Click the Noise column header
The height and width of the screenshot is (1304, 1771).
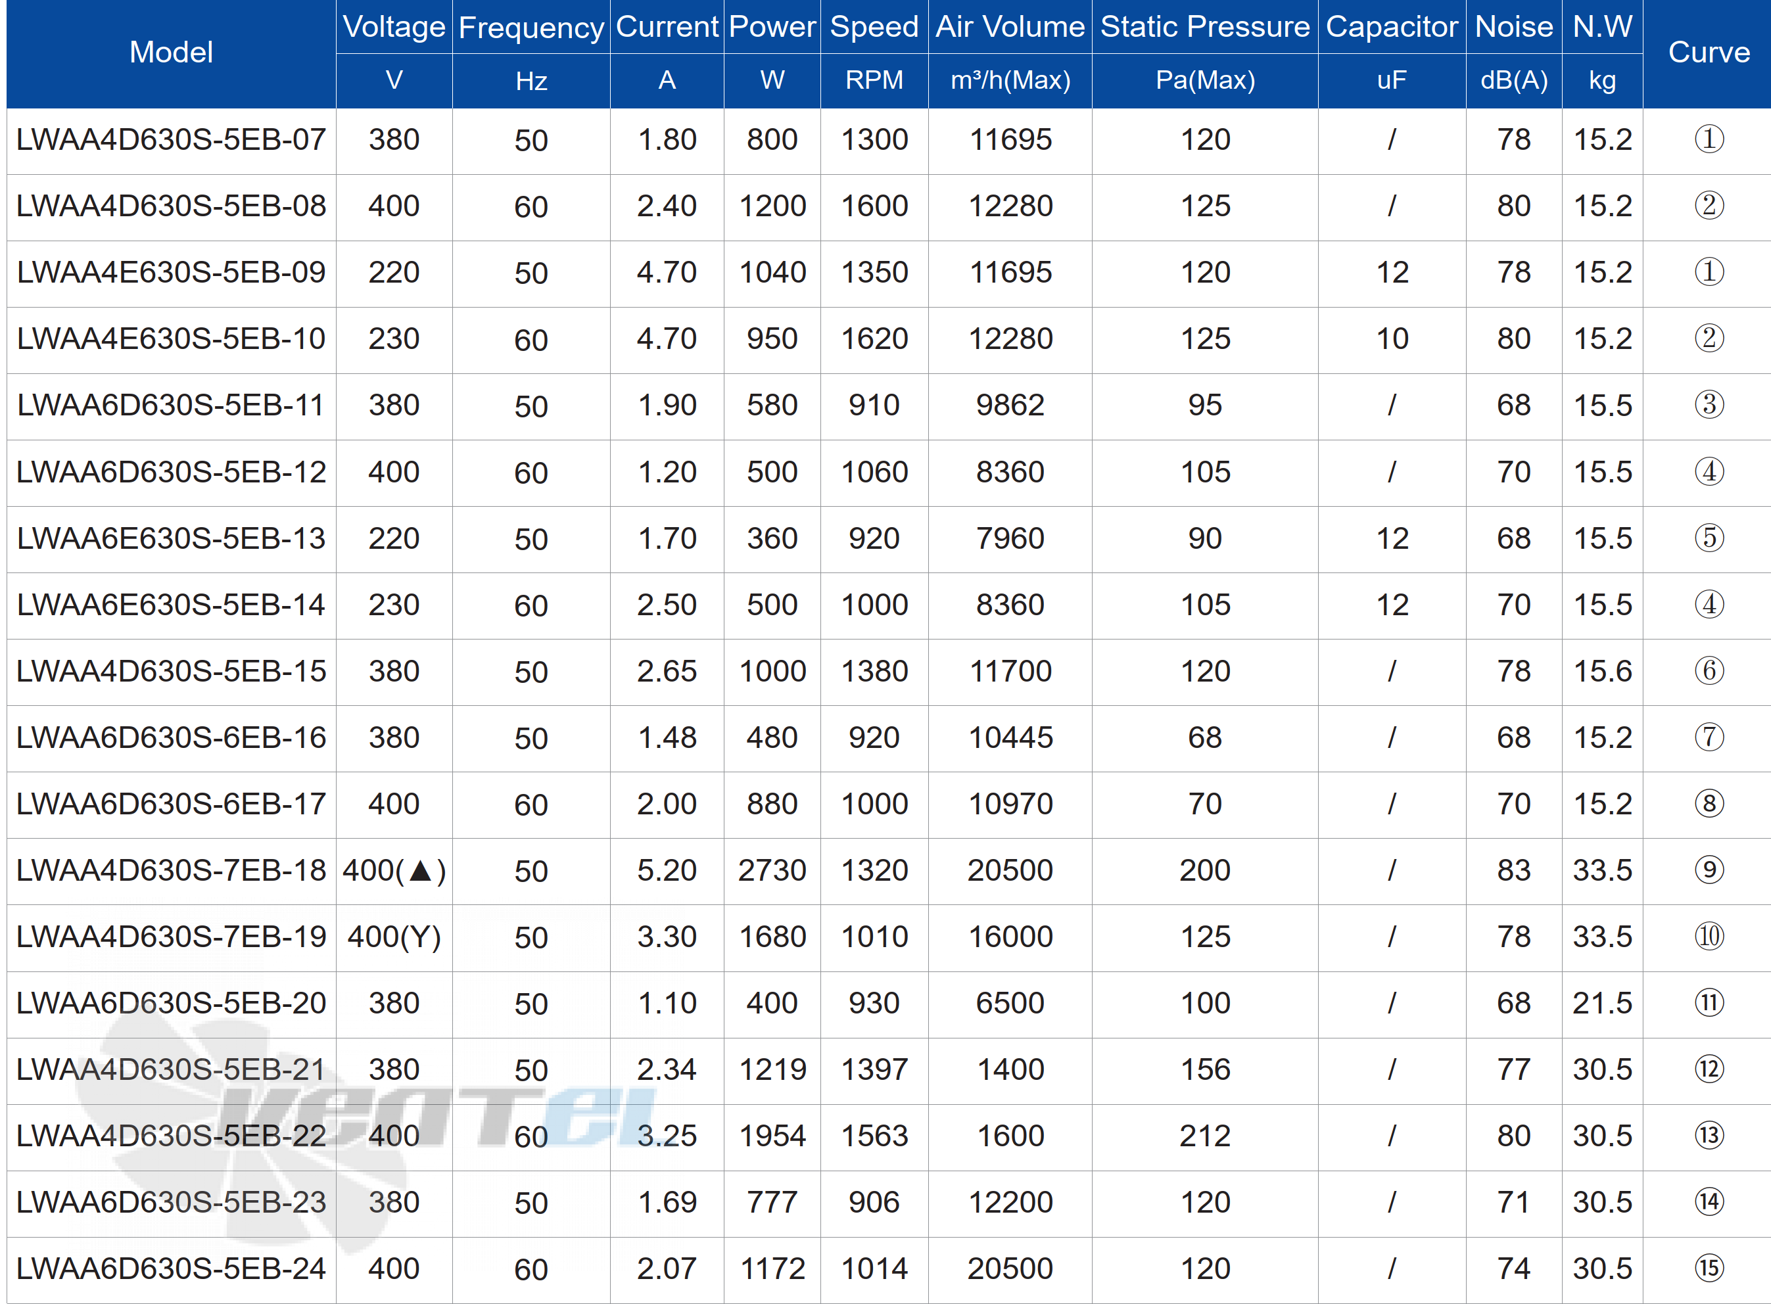tap(1515, 27)
